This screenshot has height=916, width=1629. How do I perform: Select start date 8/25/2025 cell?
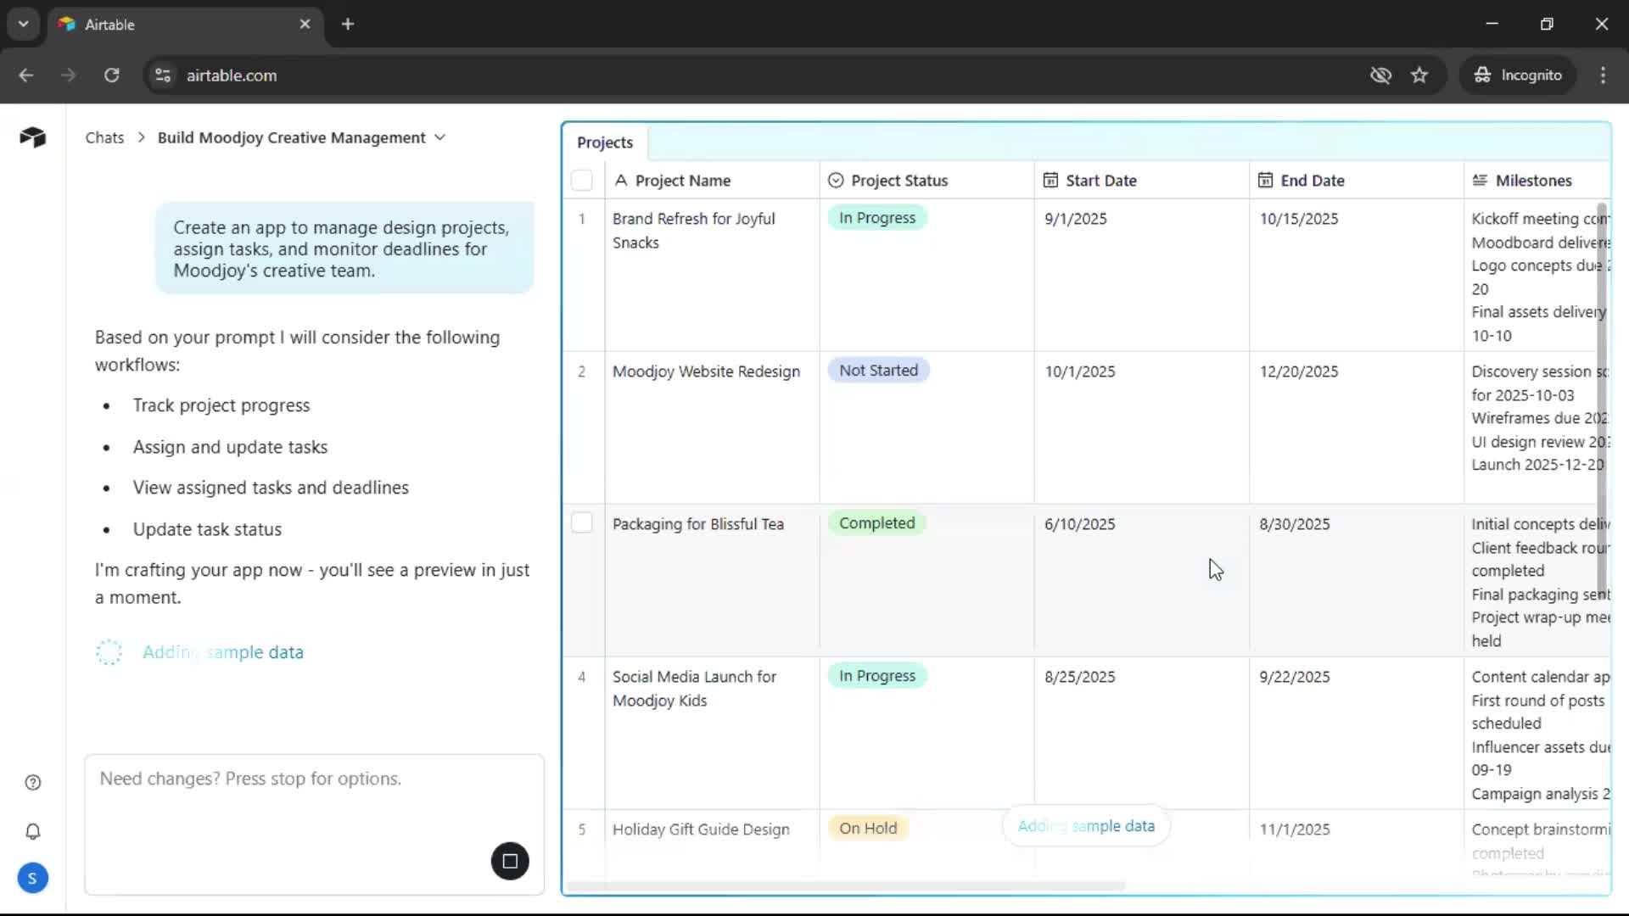1142,734
